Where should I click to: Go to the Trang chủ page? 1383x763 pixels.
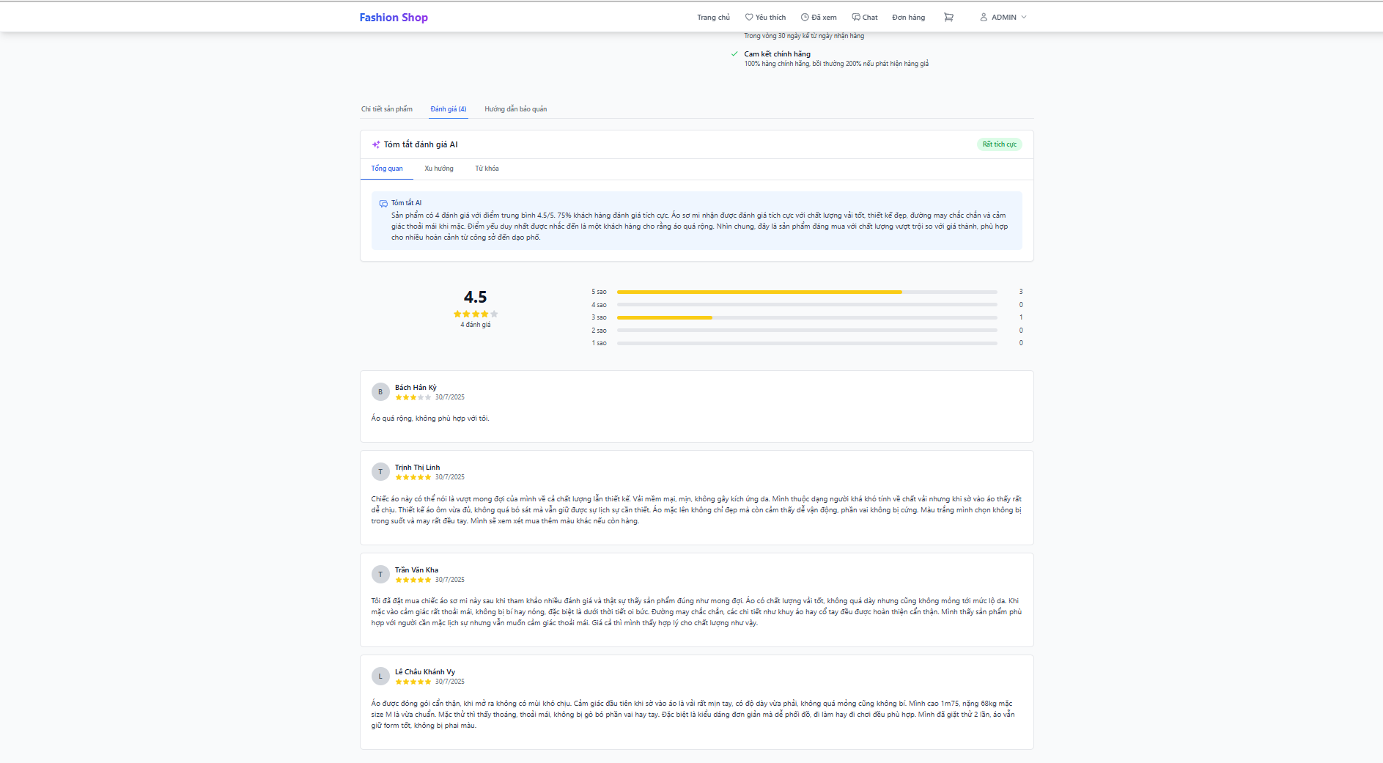pos(713,17)
